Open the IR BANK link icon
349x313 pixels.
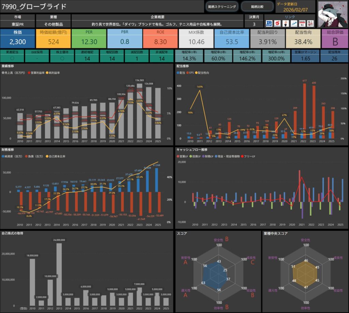(x=269, y=23)
